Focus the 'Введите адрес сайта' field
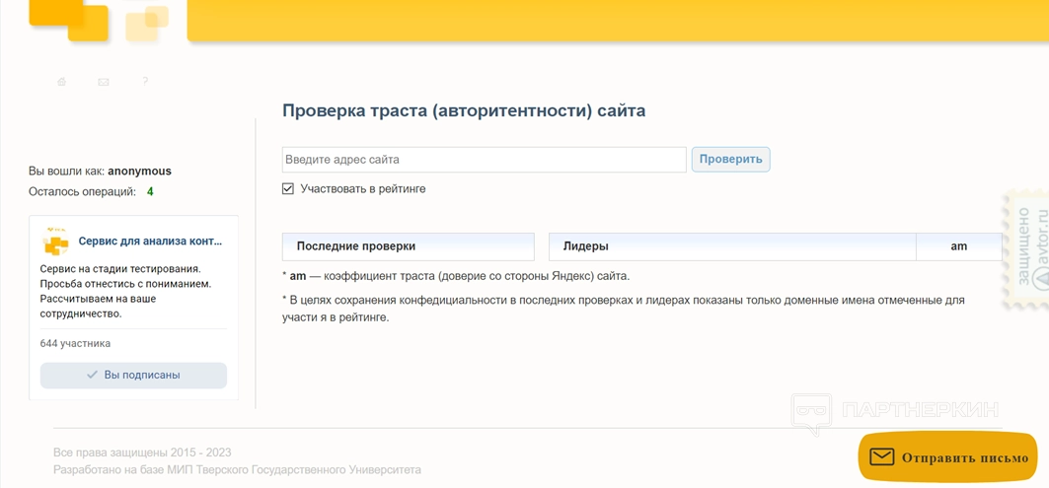This screenshot has height=488, width=1049. [484, 160]
